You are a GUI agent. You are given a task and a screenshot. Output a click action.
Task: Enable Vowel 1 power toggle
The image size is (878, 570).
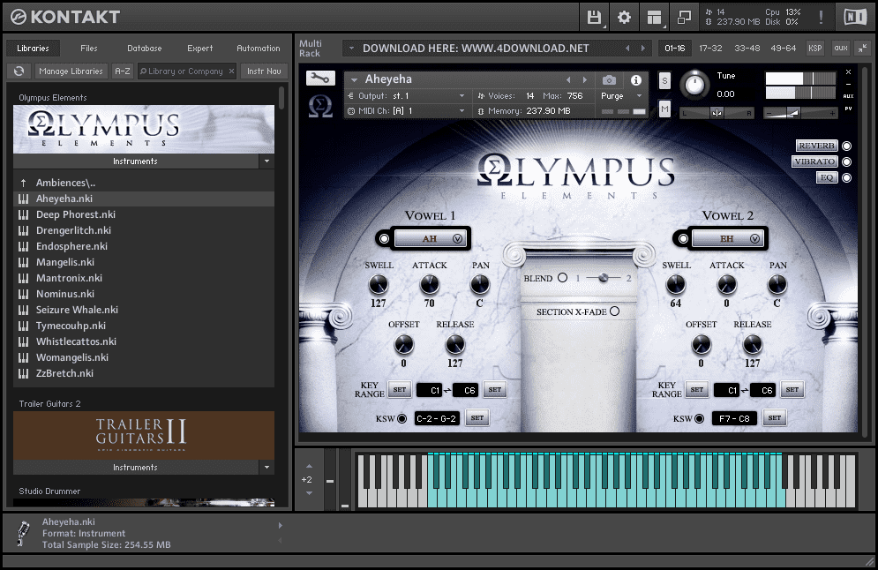point(384,239)
